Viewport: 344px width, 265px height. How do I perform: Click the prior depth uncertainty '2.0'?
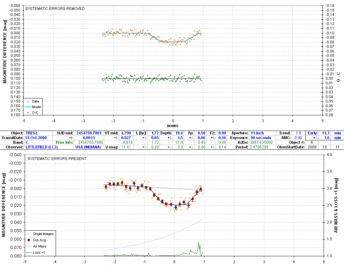click(180, 147)
